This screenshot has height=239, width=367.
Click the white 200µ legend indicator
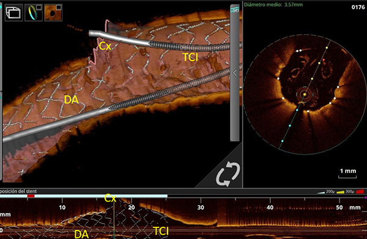(x=321, y=192)
